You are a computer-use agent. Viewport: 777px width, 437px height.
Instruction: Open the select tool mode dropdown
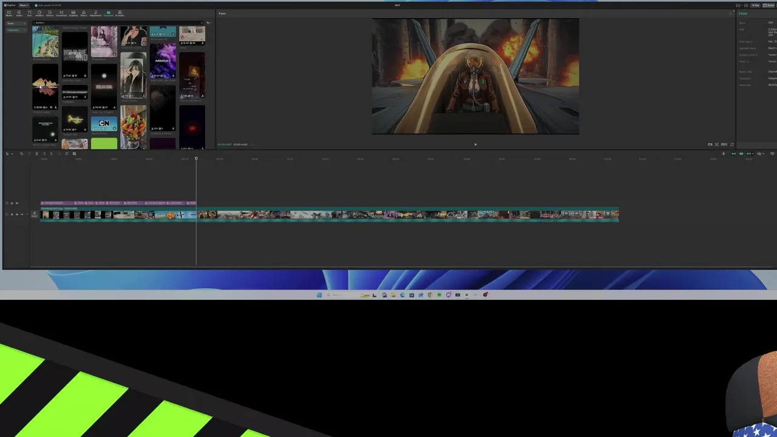pyautogui.click(x=12, y=154)
